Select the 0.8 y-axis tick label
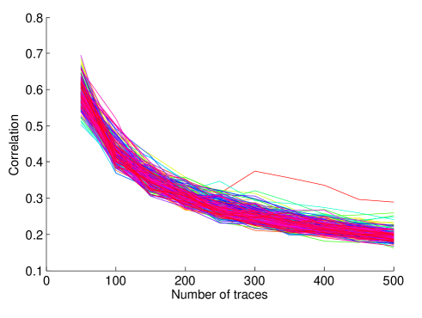The width and height of the screenshot is (422, 318). (34, 18)
